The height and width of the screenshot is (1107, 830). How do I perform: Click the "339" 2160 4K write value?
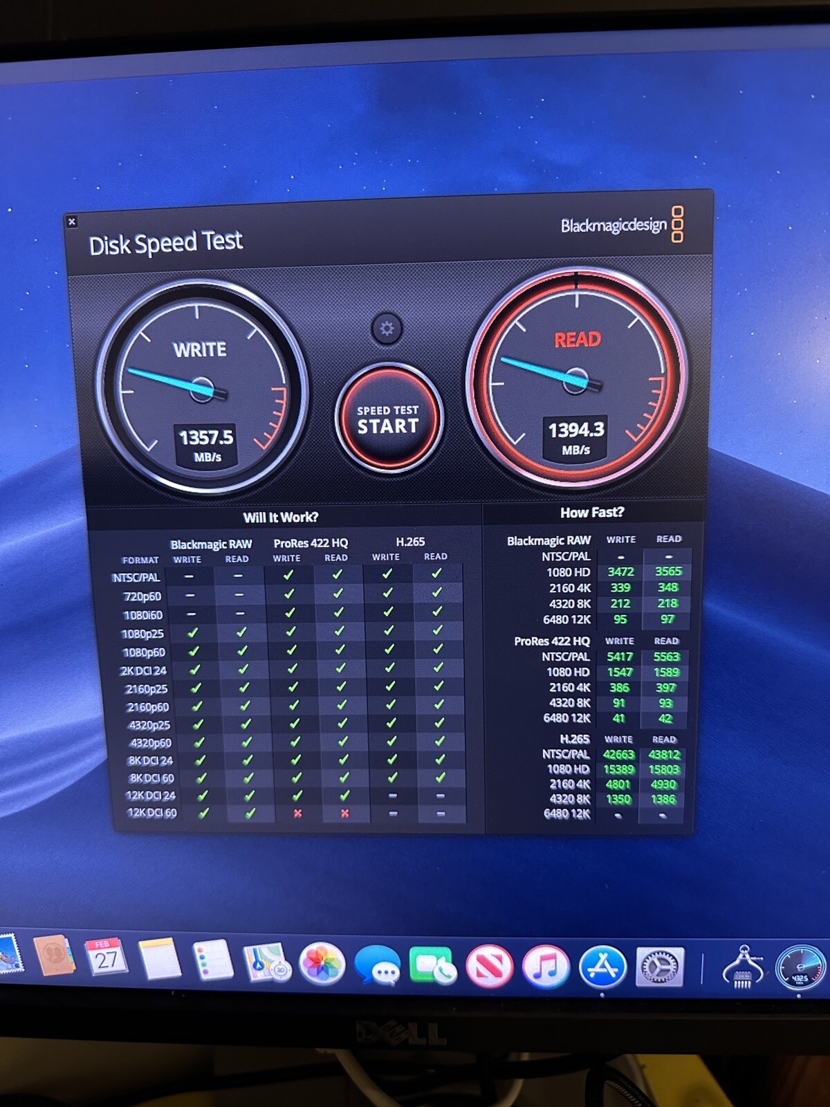pyautogui.click(x=620, y=587)
